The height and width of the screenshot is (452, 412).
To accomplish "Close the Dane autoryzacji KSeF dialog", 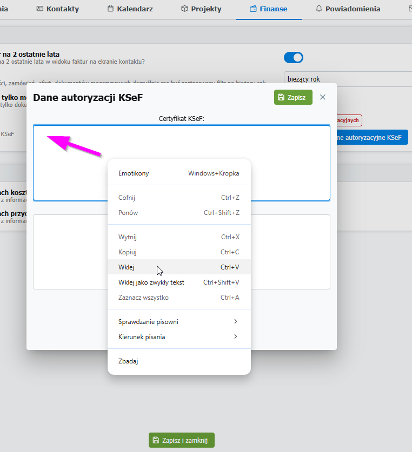I will 323,97.
